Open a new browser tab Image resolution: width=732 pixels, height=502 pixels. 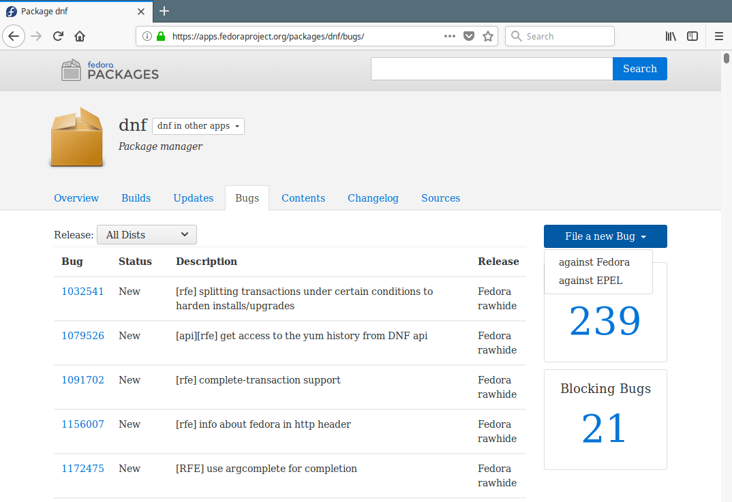coord(164,11)
